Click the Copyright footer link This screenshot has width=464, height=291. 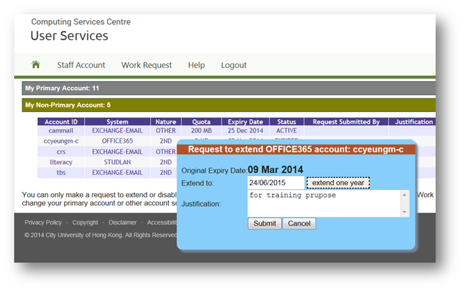[85, 222]
